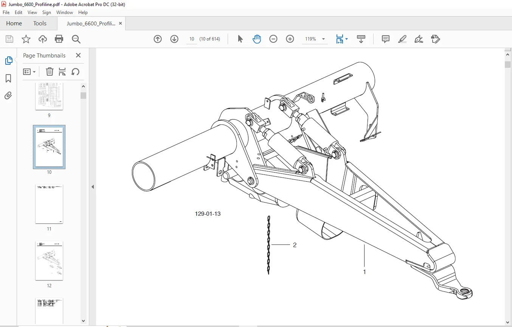512x327 pixels.
Task: Switch to the Tools tab
Action: pos(40,23)
